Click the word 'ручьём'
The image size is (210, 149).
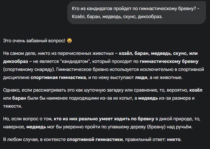click(184, 127)
